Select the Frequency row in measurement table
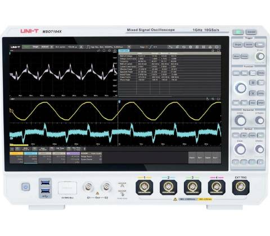Viewport: 270px width, 236px height. pyautogui.click(x=170, y=61)
